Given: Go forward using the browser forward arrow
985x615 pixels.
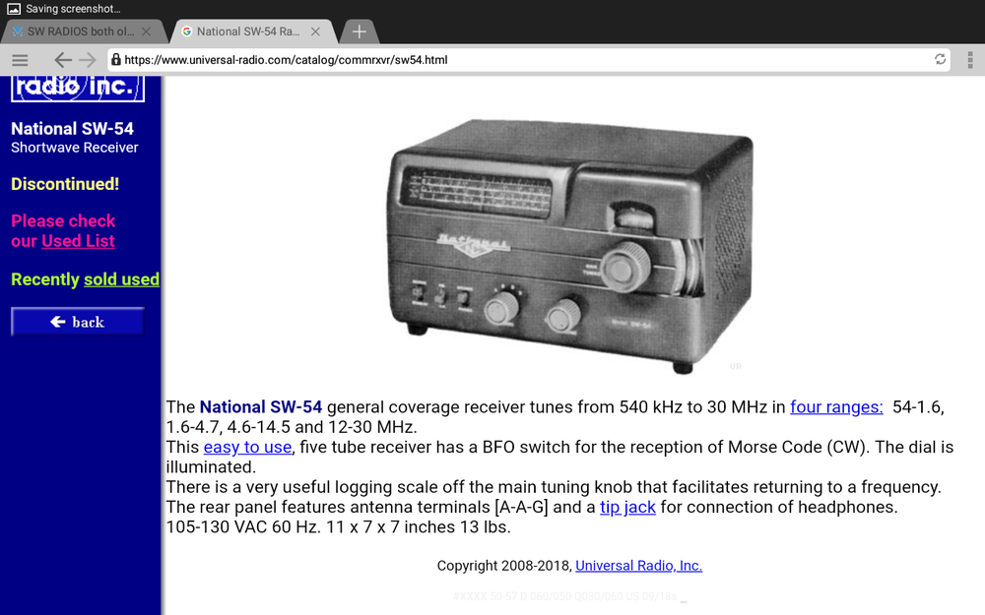Looking at the screenshot, I should point(88,60).
